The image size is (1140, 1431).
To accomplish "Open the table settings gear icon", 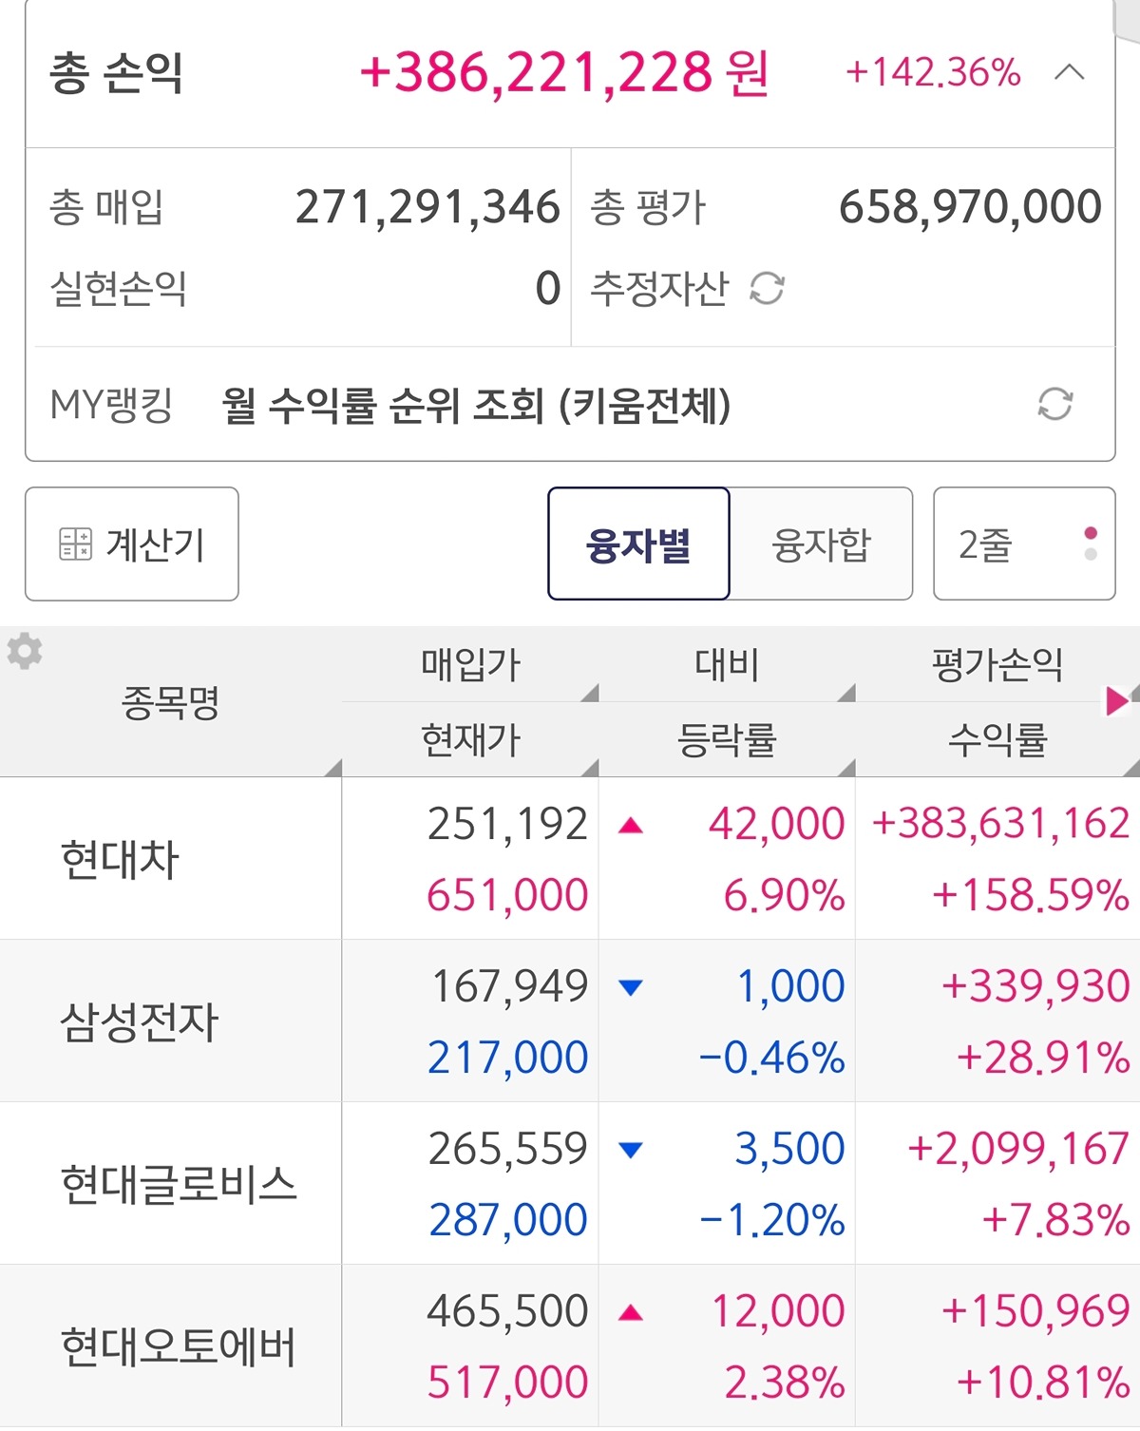I will [x=25, y=652].
